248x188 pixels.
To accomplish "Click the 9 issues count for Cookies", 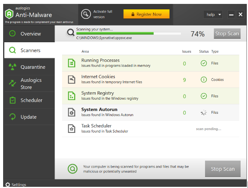I will click(184, 80).
